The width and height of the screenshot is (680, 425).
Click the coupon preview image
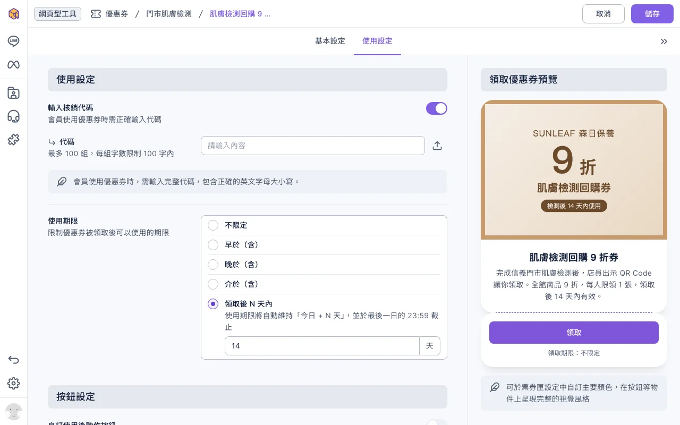click(574, 170)
